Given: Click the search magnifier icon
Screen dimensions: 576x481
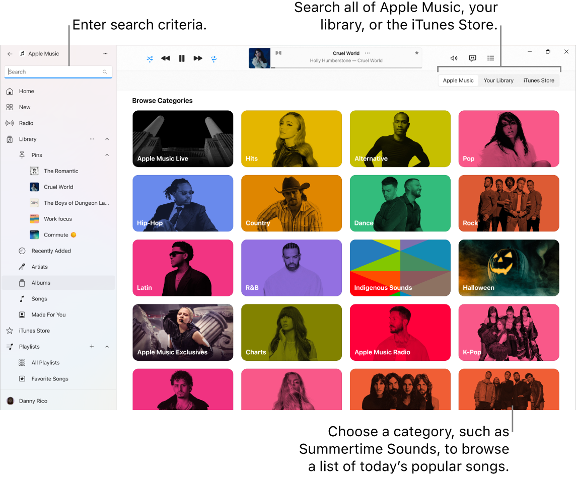Looking at the screenshot, I should pos(105,72).
